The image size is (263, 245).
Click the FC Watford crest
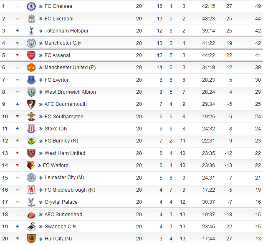point(30,165)
